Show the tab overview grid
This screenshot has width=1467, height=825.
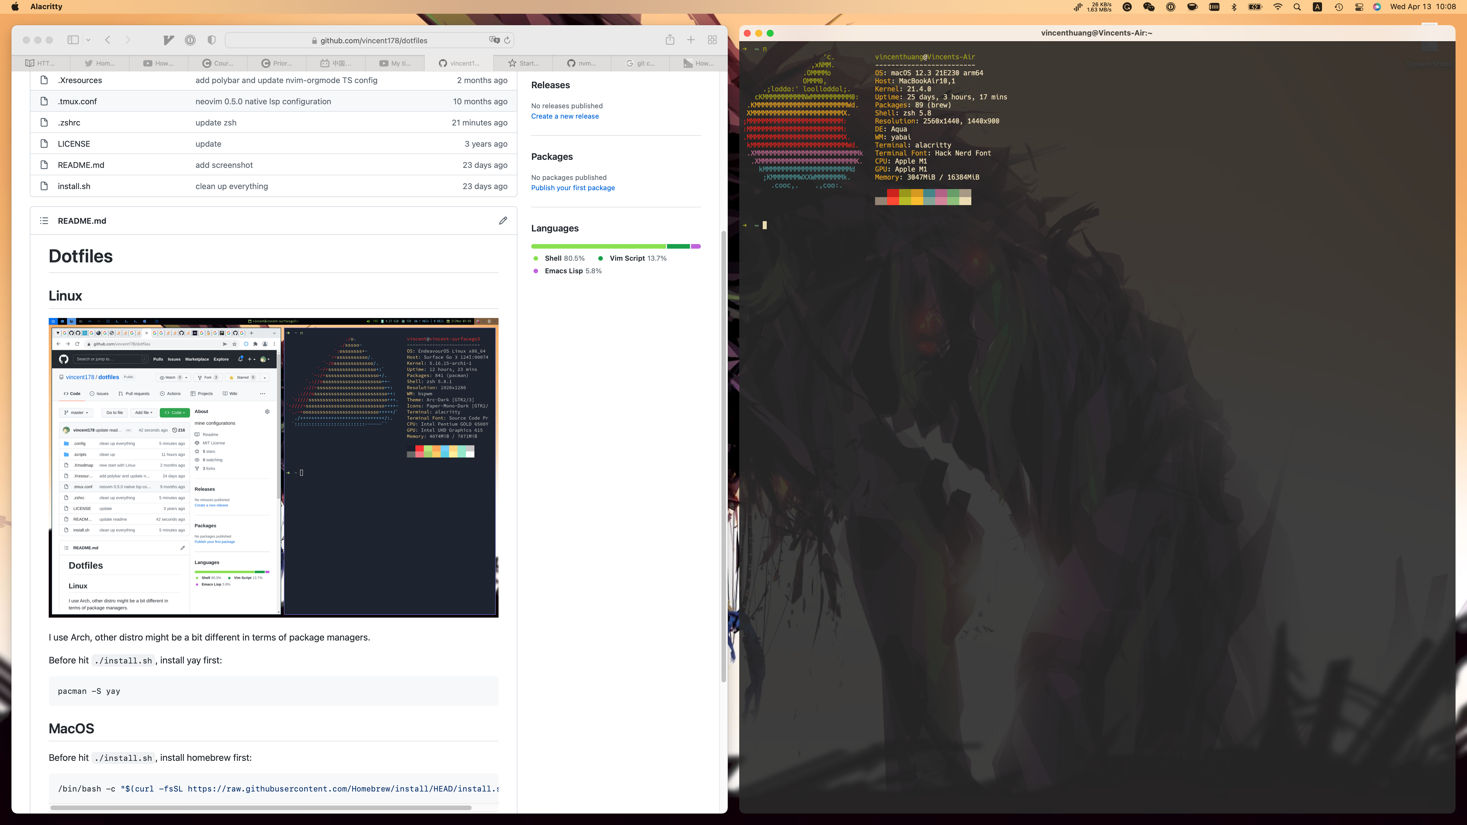tap(712, 40)
